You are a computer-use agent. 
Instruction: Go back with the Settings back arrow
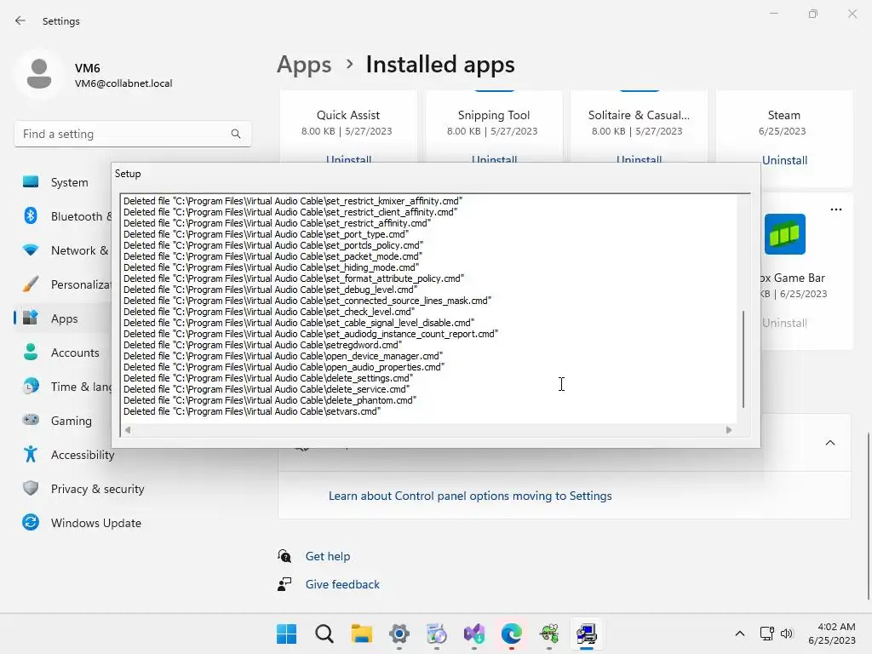pos(20,20)
